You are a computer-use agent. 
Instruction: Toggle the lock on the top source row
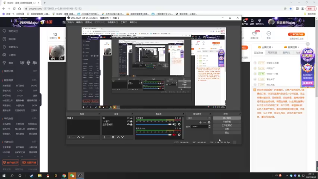pos(131,118)
